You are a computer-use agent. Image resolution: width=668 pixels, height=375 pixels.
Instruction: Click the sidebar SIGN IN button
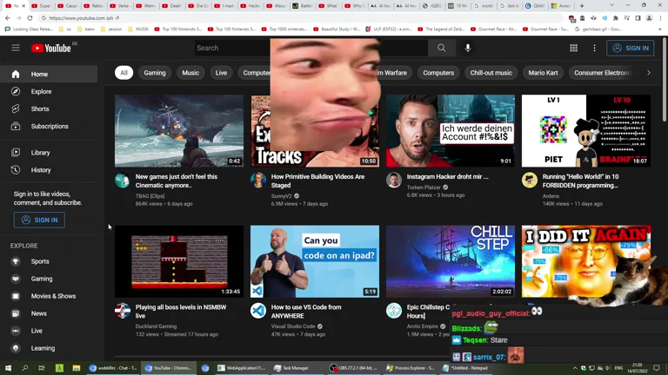click(x=39, y=220)
